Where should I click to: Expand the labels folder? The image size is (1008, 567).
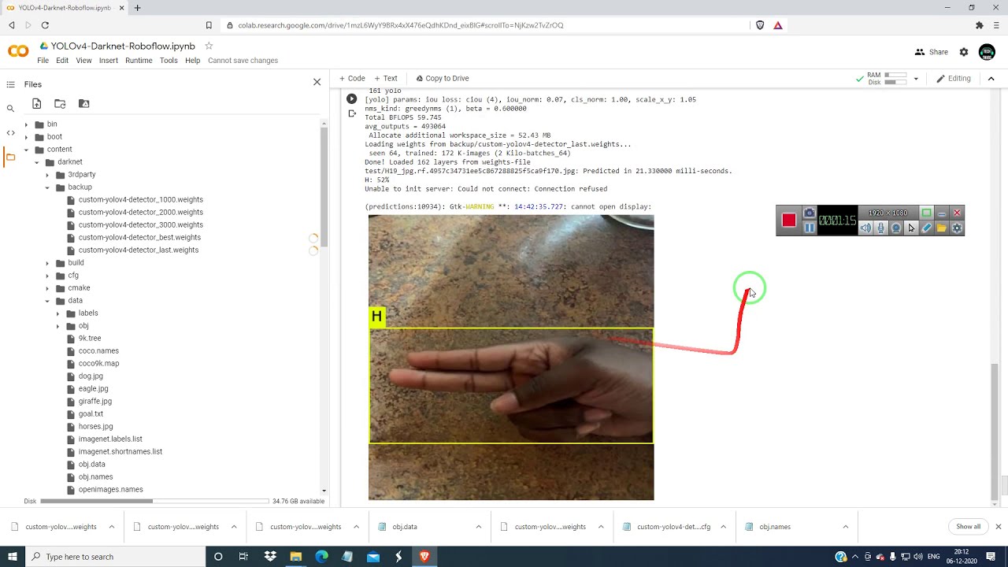click(x=57, y=313)
